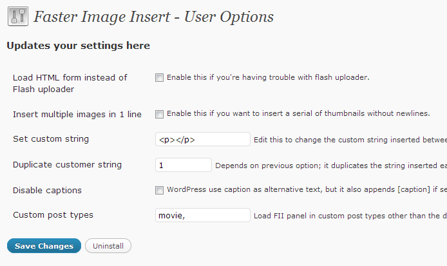The width and height of the screenshot is (447, 266).
Task: Toggle the Disable captions checkbox
Action: tap(159, 190)
